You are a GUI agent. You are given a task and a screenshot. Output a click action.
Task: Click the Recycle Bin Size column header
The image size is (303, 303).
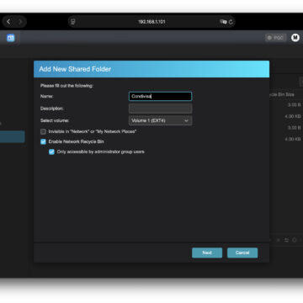[282, 94]
